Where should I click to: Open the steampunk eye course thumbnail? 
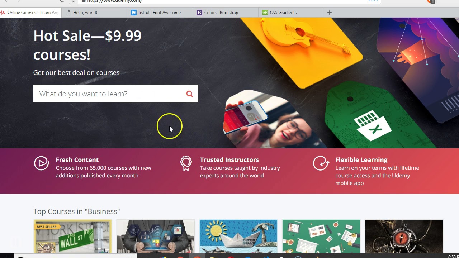coord(404,236)
